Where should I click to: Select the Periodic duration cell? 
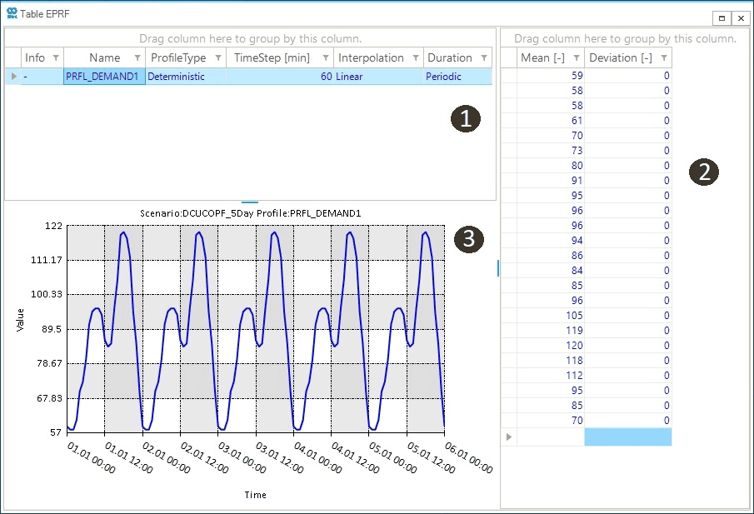point(457,77)
